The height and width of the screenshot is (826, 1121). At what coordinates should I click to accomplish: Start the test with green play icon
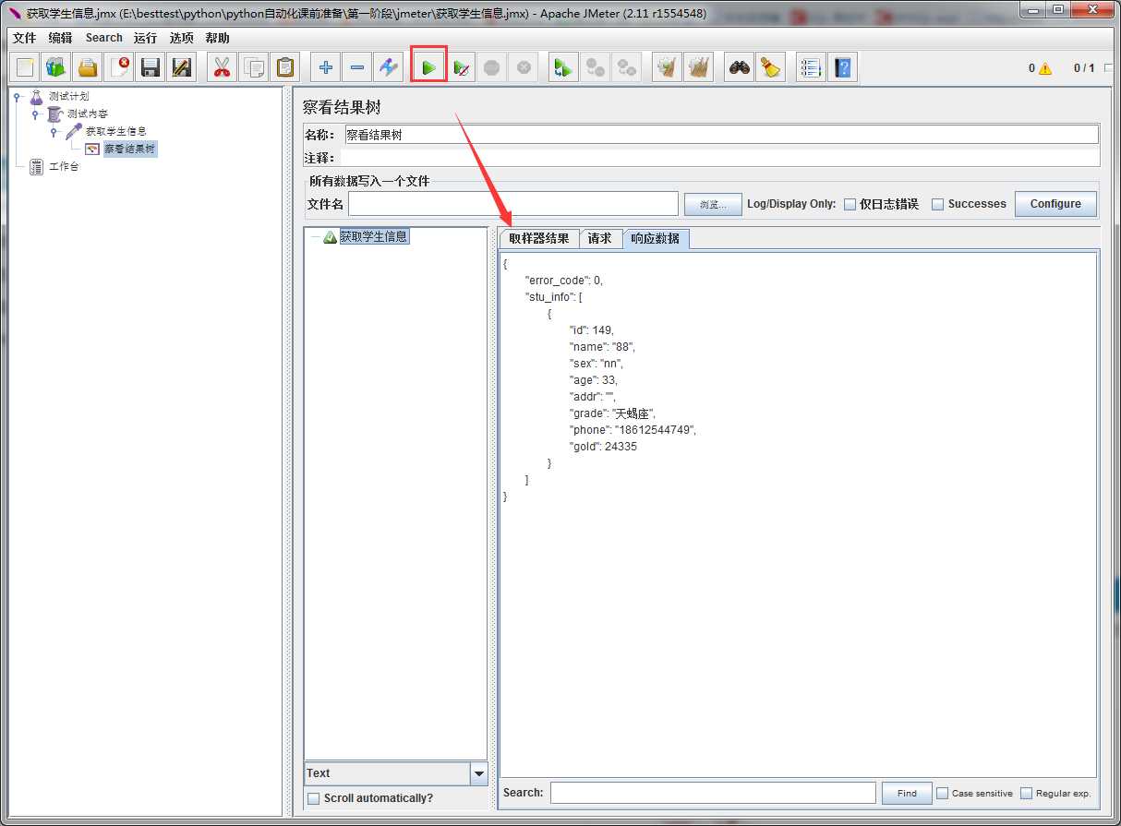(x=429, y=67)
